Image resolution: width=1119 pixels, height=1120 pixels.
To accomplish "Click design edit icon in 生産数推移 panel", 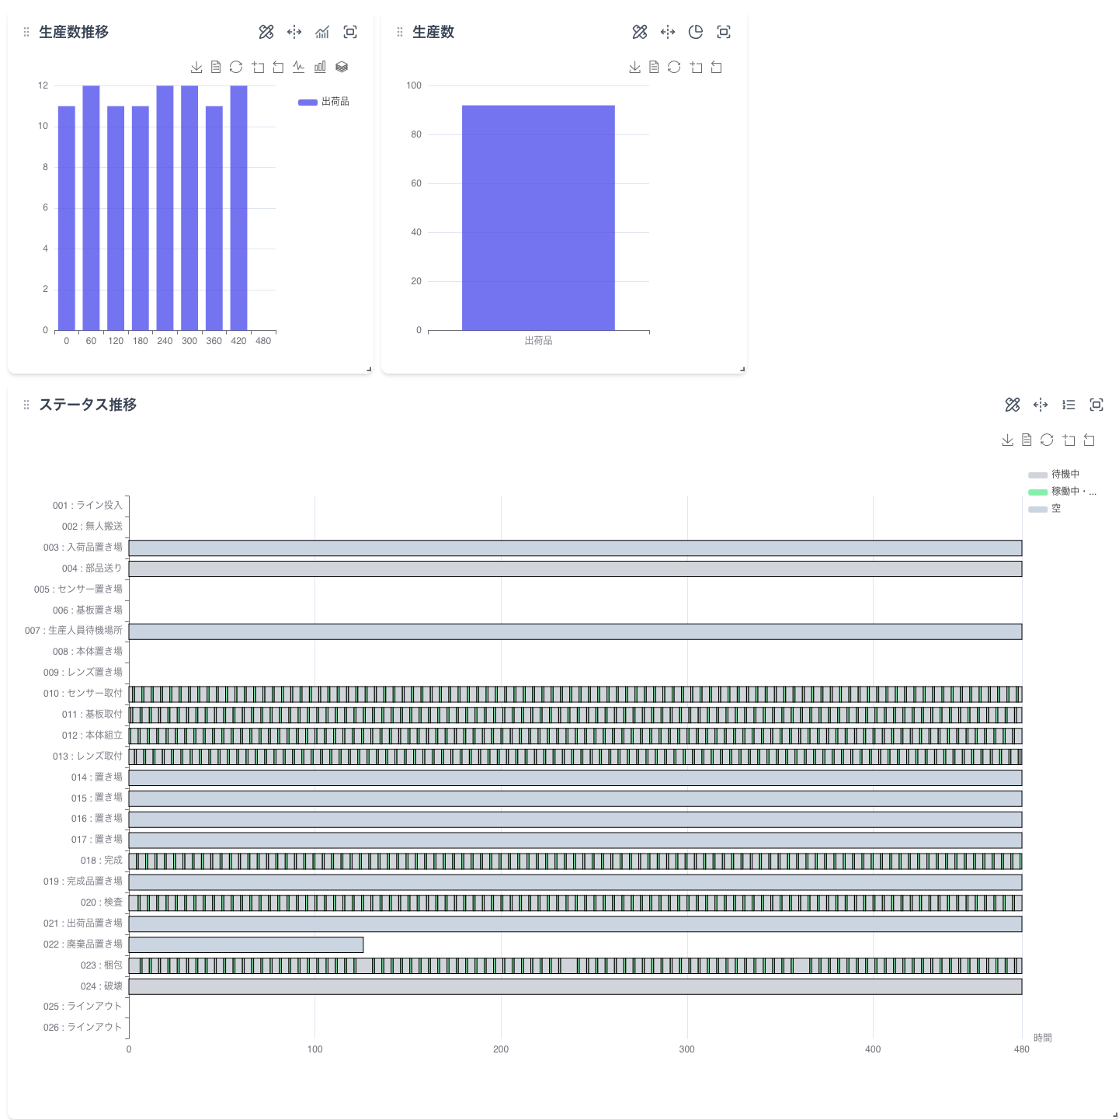I will tap(266, 32).
